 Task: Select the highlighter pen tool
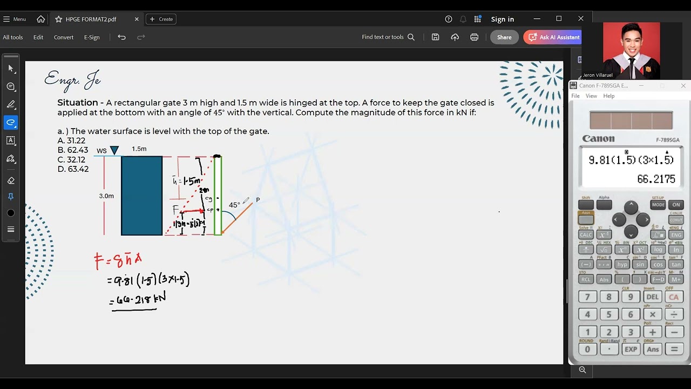click(11, 104)
